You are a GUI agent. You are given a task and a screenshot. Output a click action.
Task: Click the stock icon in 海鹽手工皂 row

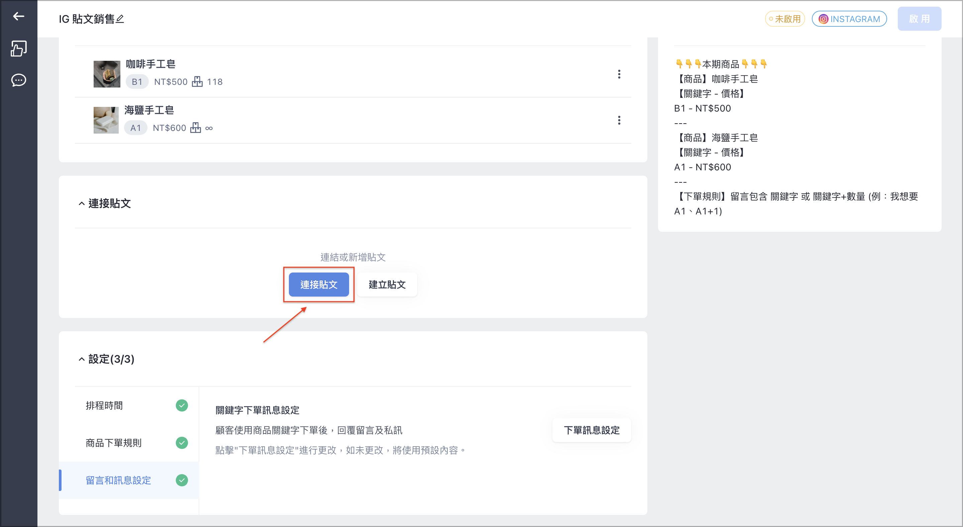[x=196, y=128]
